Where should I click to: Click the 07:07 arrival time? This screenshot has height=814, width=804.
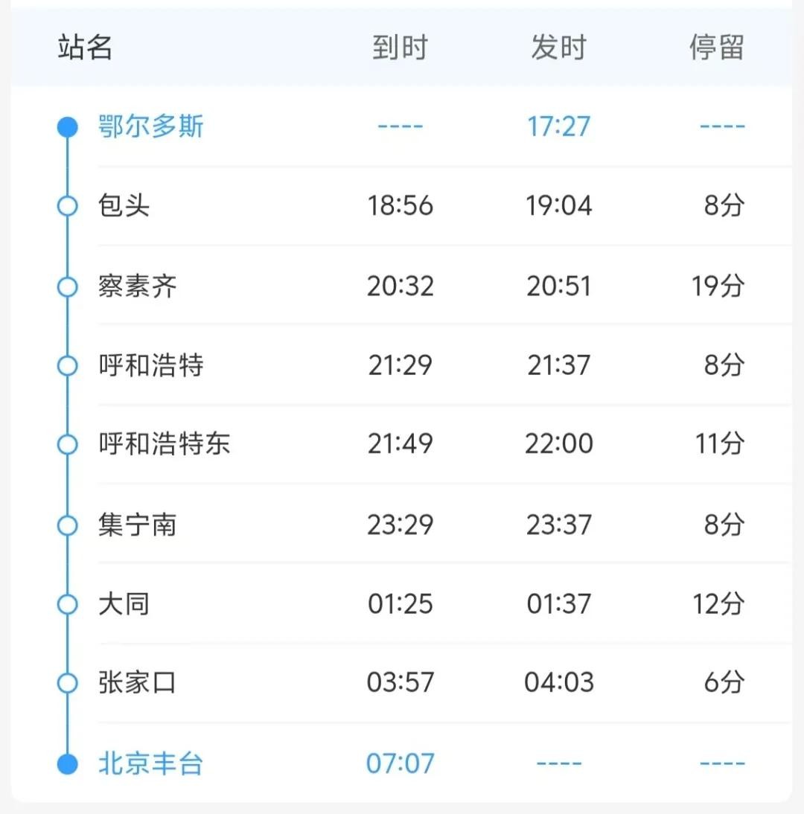401,763
